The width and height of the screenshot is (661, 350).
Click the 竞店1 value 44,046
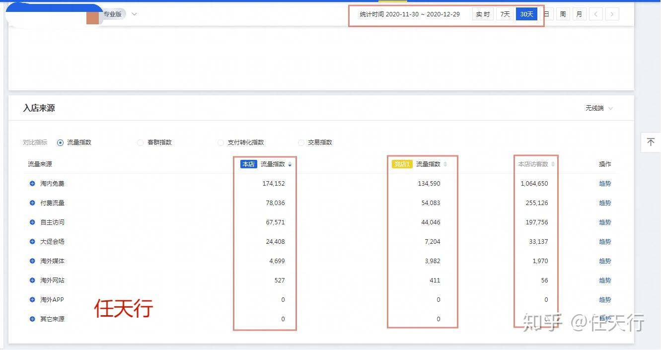coord(431,222)
